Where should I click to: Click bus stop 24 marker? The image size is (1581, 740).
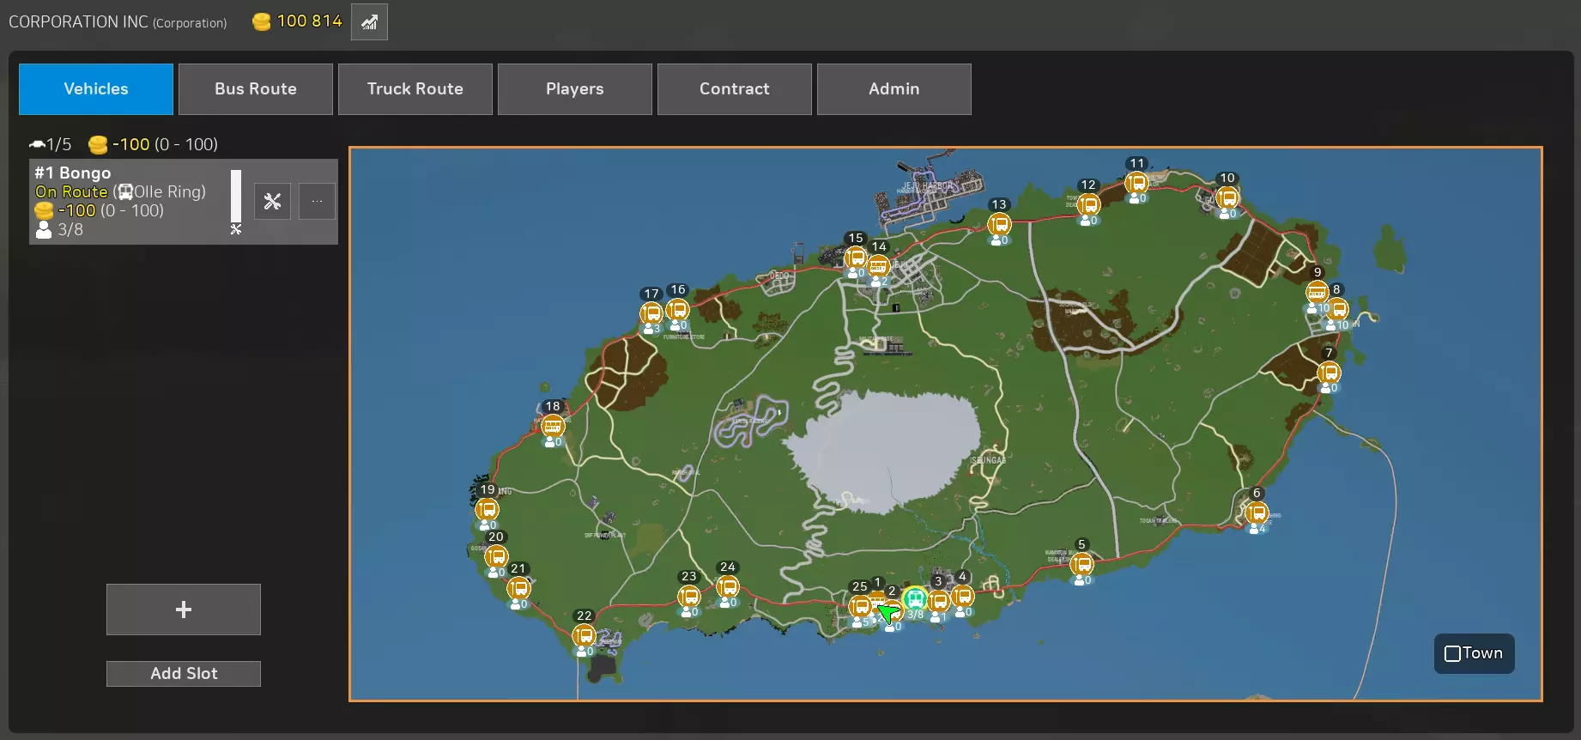point(728,586)
